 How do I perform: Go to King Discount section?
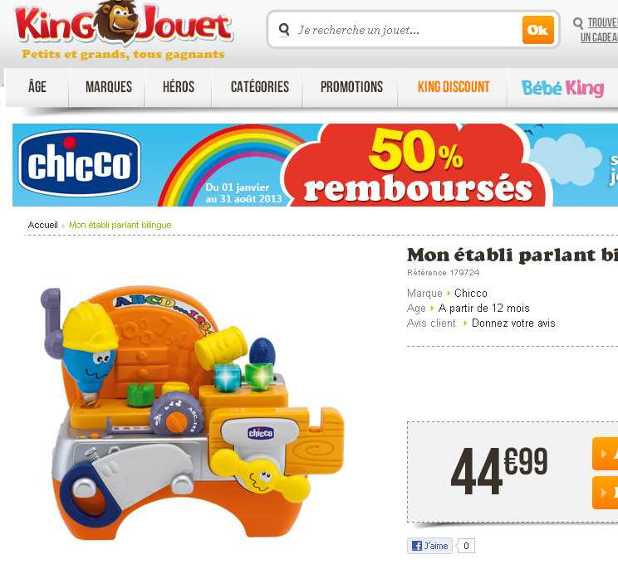(454, 87)
